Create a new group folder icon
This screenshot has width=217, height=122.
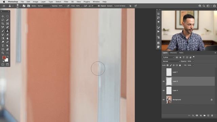point(204,115)
